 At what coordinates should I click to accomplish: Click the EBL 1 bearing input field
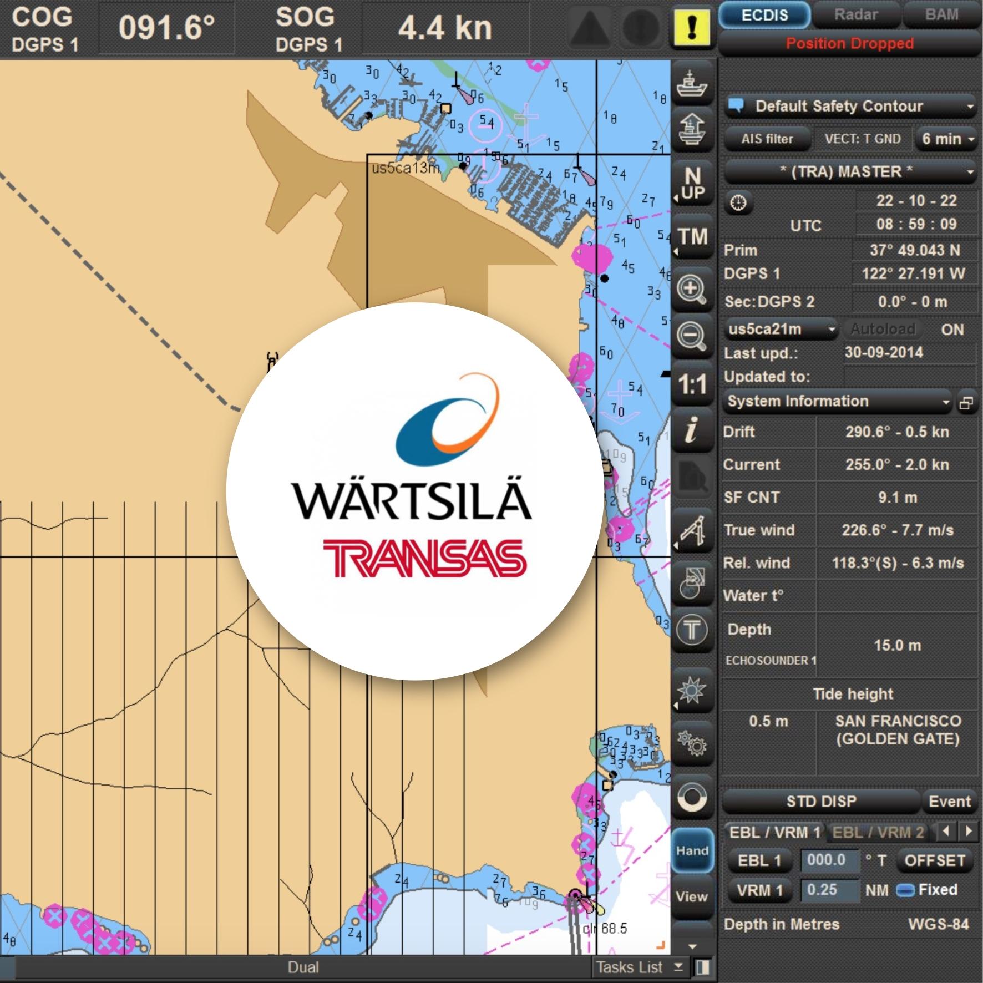[830, 860]
